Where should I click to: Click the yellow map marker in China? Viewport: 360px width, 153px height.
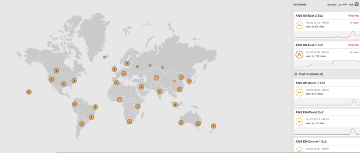(174, 81)
